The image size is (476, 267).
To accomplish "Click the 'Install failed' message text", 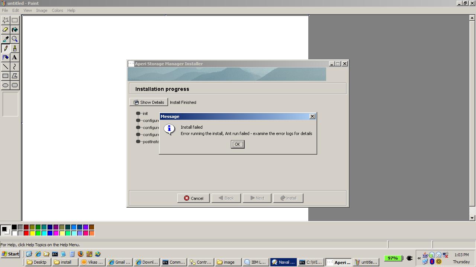I will pos(192,127).
